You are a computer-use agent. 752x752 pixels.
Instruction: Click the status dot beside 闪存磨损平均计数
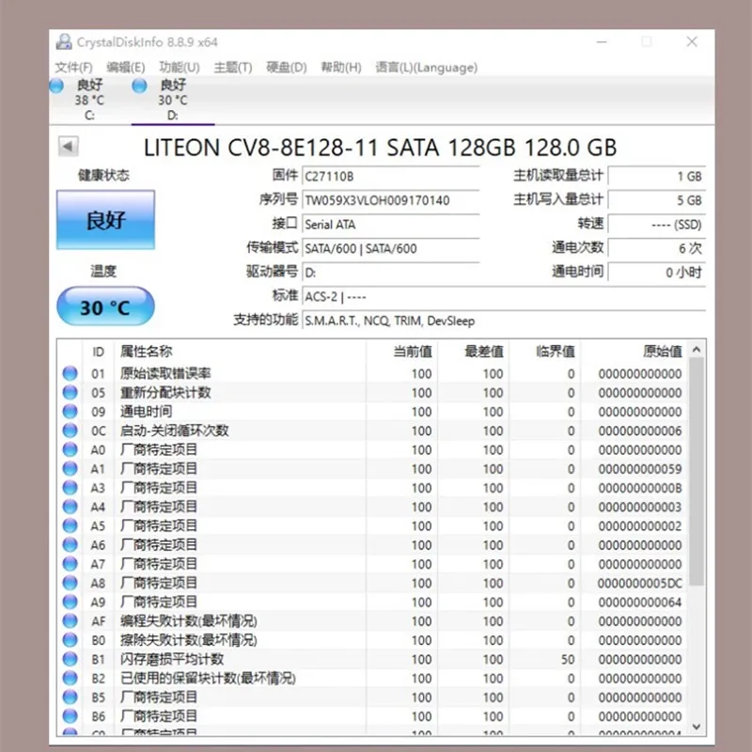(69, 659)
